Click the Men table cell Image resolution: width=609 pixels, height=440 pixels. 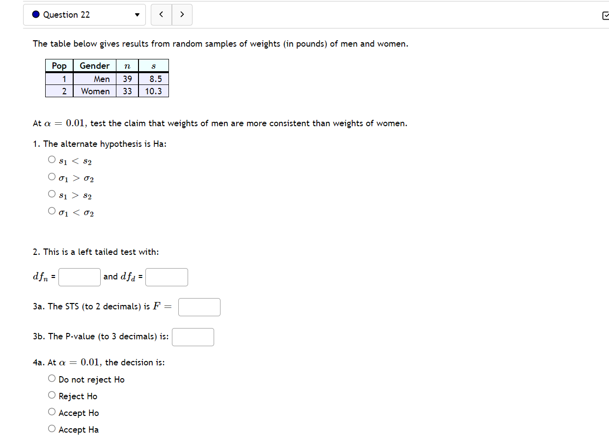tap(95, 79)
